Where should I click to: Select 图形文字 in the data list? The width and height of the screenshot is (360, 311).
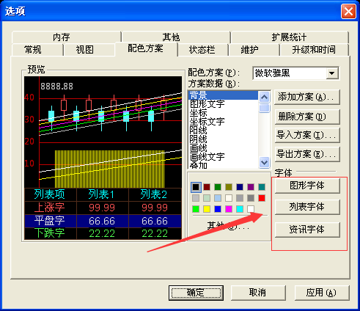click(224, 104)
